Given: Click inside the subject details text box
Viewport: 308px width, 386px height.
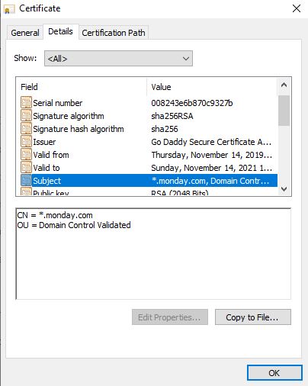Looking at the screenshot, I should click(153, 254).
